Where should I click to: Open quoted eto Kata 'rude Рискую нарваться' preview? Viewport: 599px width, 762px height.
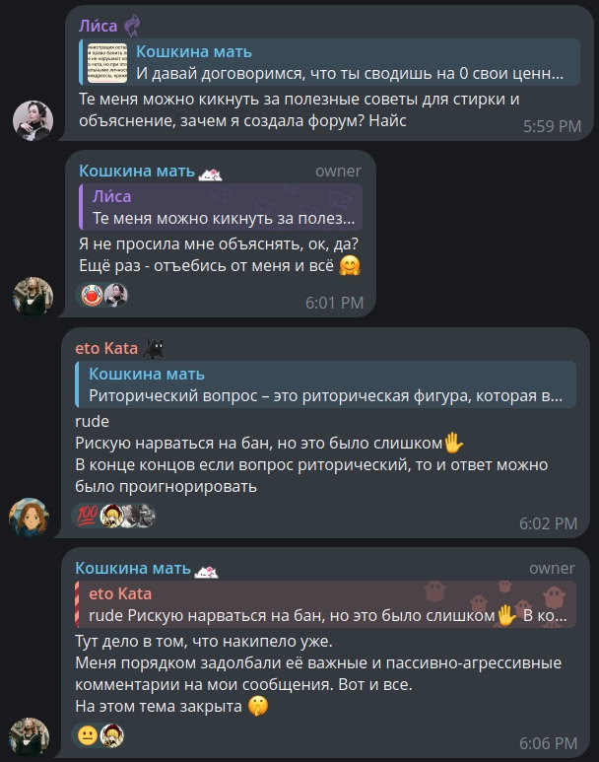pos(325,604)
